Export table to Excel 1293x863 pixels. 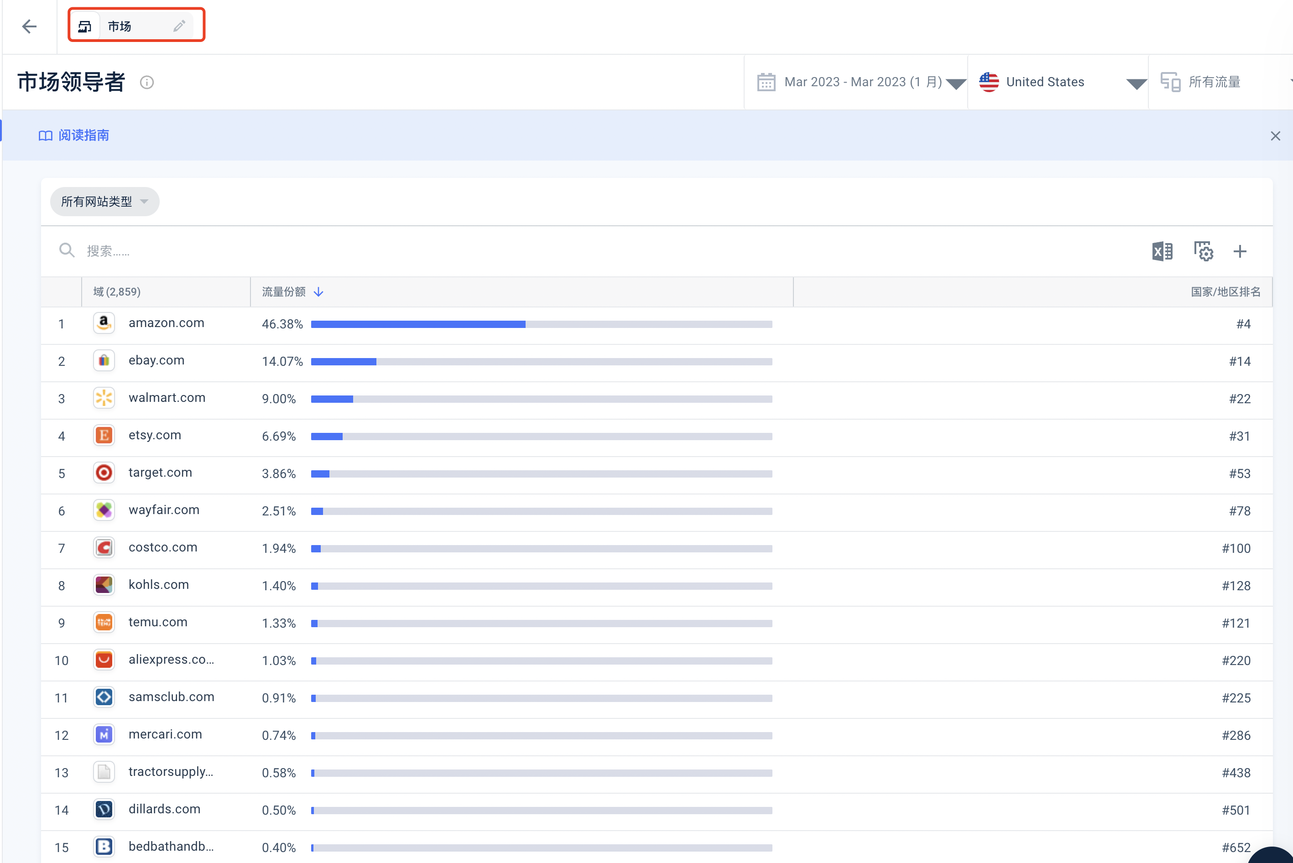coord(1162,251)
